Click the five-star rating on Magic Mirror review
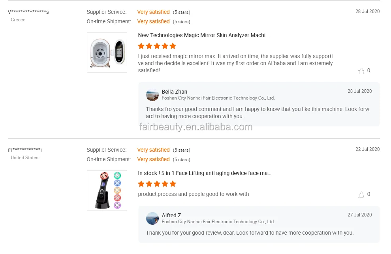The width and height of the screenshot is (391, 254). tap(157, 46)
